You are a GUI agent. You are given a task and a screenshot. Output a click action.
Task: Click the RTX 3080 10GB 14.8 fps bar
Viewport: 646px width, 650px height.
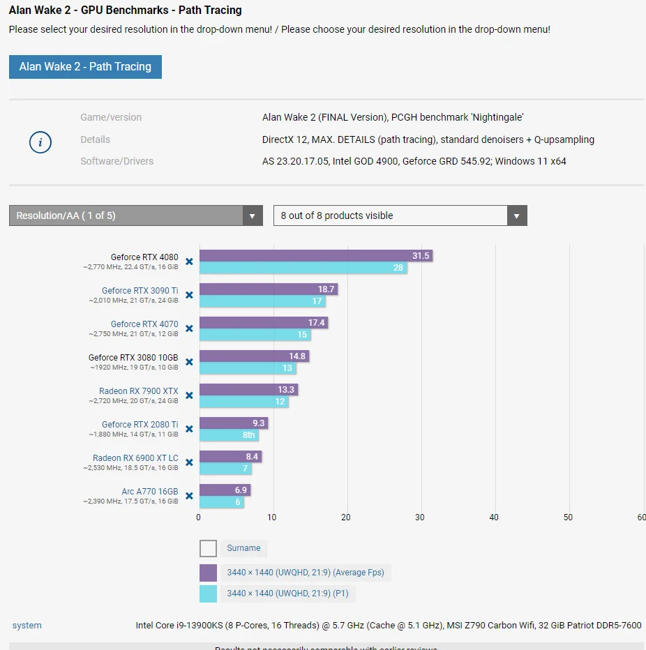tap(254, 356)
